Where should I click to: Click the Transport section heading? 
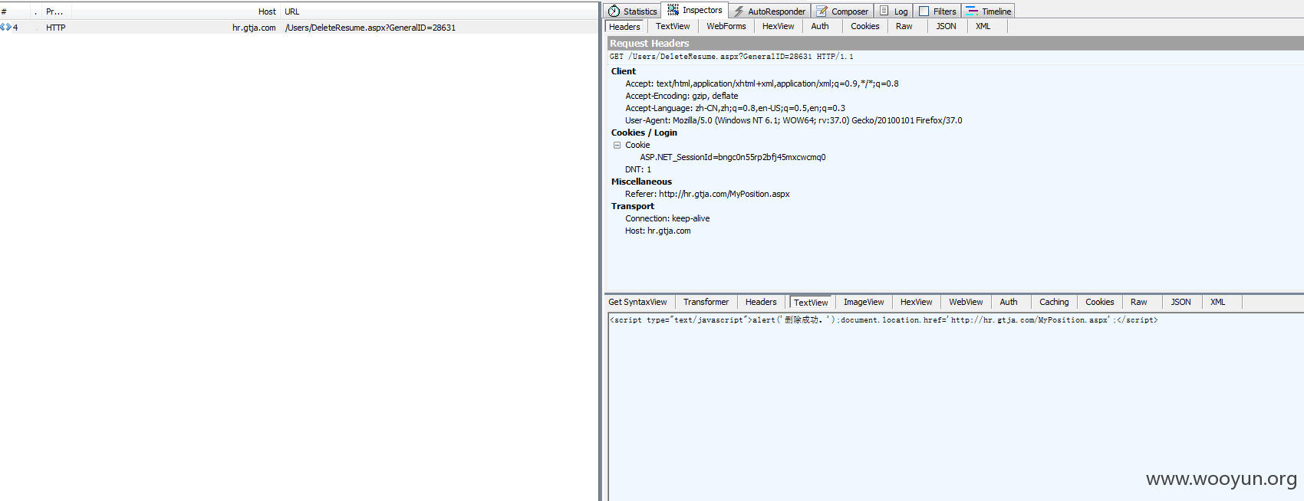click(633, 206)
